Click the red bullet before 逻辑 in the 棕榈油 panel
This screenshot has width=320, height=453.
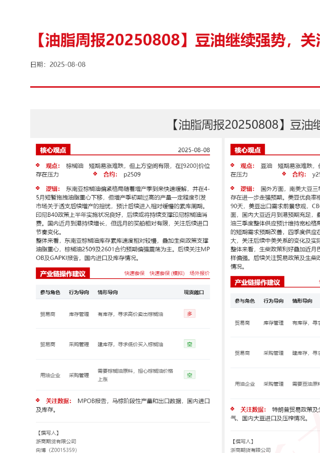(38, 188)
